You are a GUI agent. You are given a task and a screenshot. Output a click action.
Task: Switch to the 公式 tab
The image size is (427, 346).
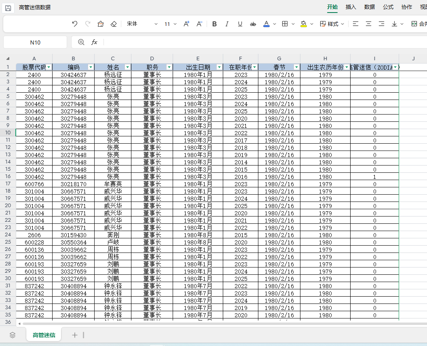click(388, 7)
